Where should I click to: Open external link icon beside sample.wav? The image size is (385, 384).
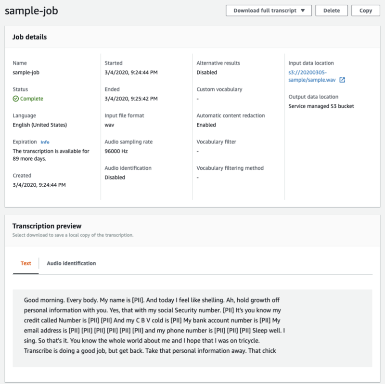(x=342, y=80)
